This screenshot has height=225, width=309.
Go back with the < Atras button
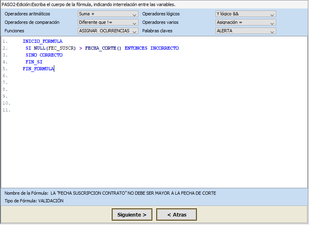(x=176, y=214)
